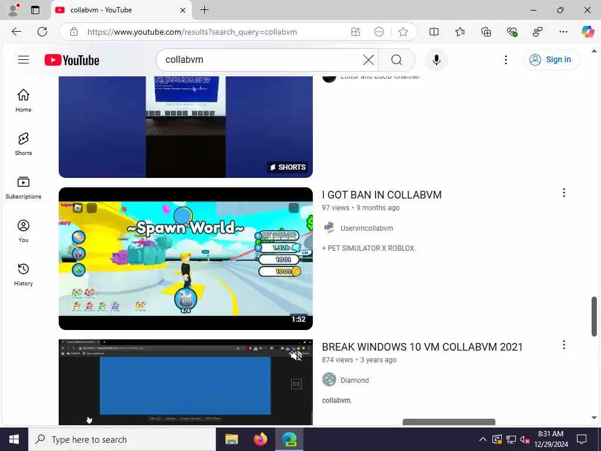Open BREAK WINDOWS 10 VM COLLABVM 2021 title
Screen dimensions: 601x451
click(x=422, y=346)
